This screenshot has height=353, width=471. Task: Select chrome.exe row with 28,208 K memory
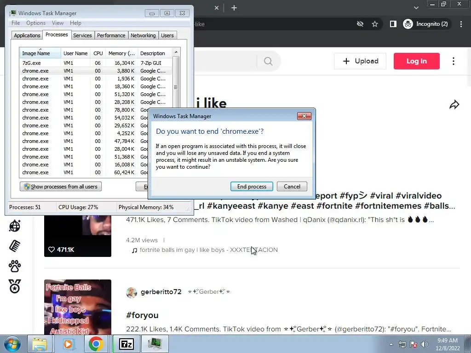coord(96,102)
